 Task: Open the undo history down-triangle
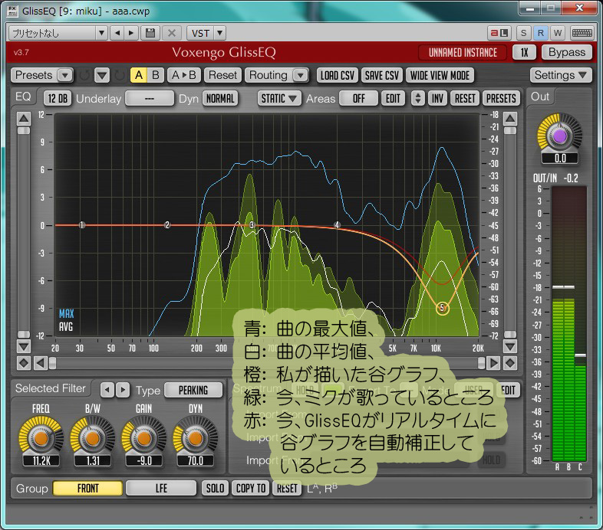coord(102,75)
